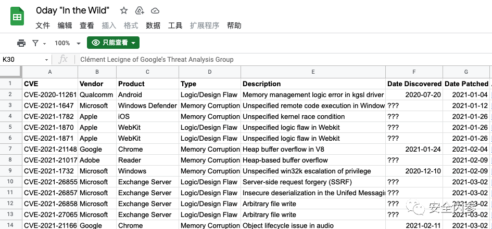Click the filter funnel icon
This screenshot has width=492, height=229.
point(35,43)
